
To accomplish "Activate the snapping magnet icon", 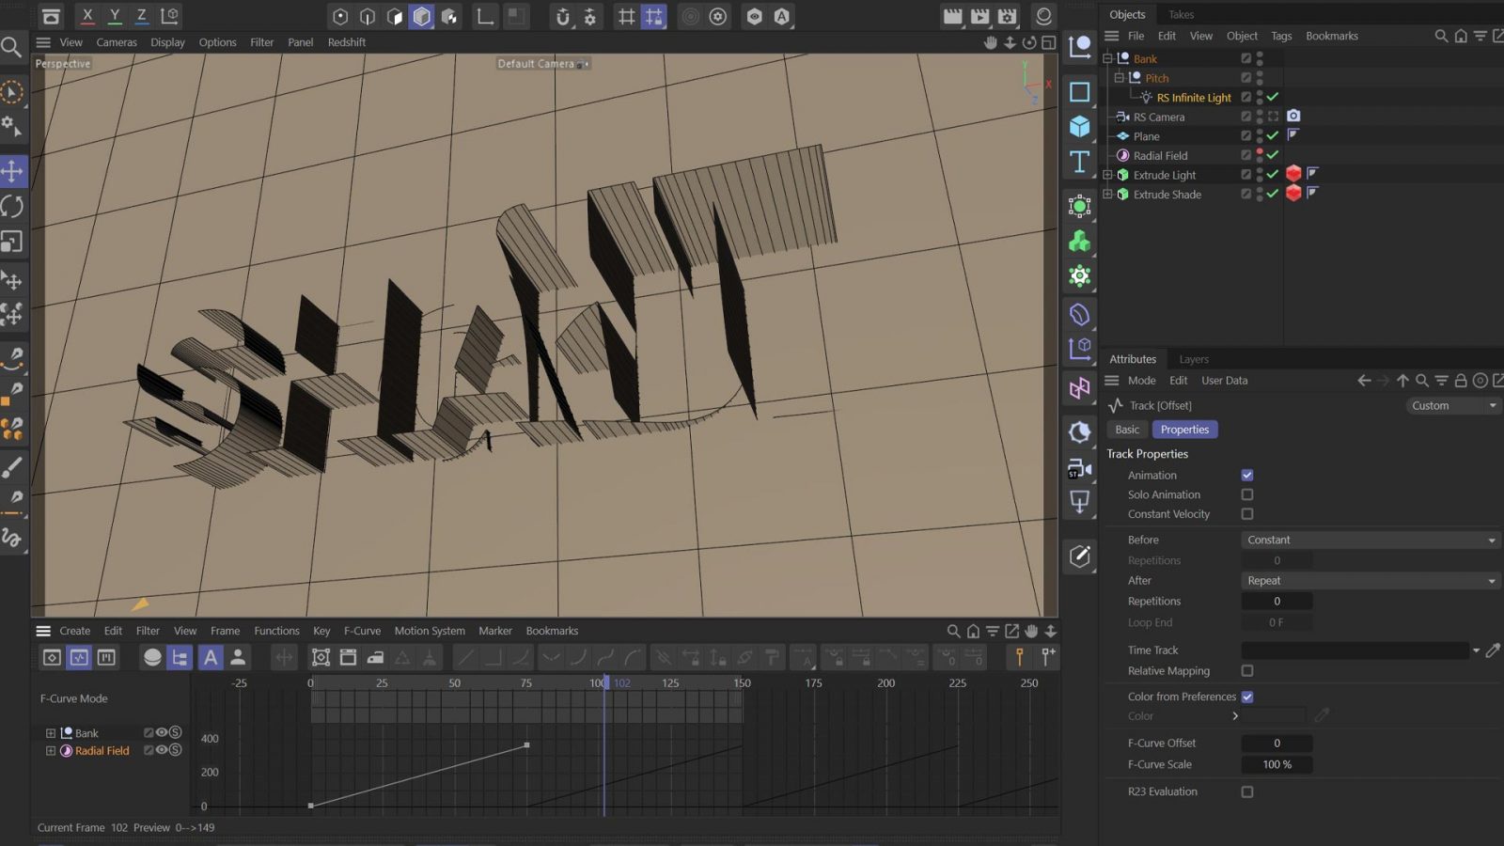I will (561, 16).
